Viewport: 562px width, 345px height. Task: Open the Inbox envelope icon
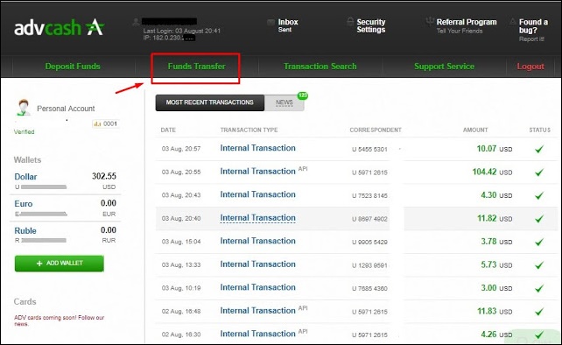click(271, 22)
